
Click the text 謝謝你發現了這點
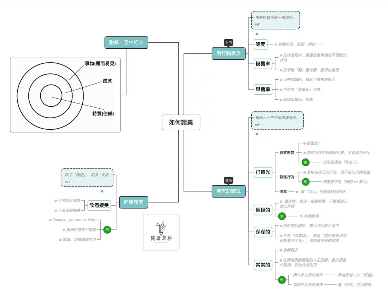[x=81, y=230]
